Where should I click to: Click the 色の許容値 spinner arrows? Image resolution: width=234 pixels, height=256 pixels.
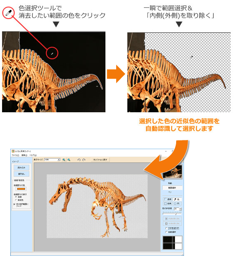pyautogui.click(x=180, y=209)
